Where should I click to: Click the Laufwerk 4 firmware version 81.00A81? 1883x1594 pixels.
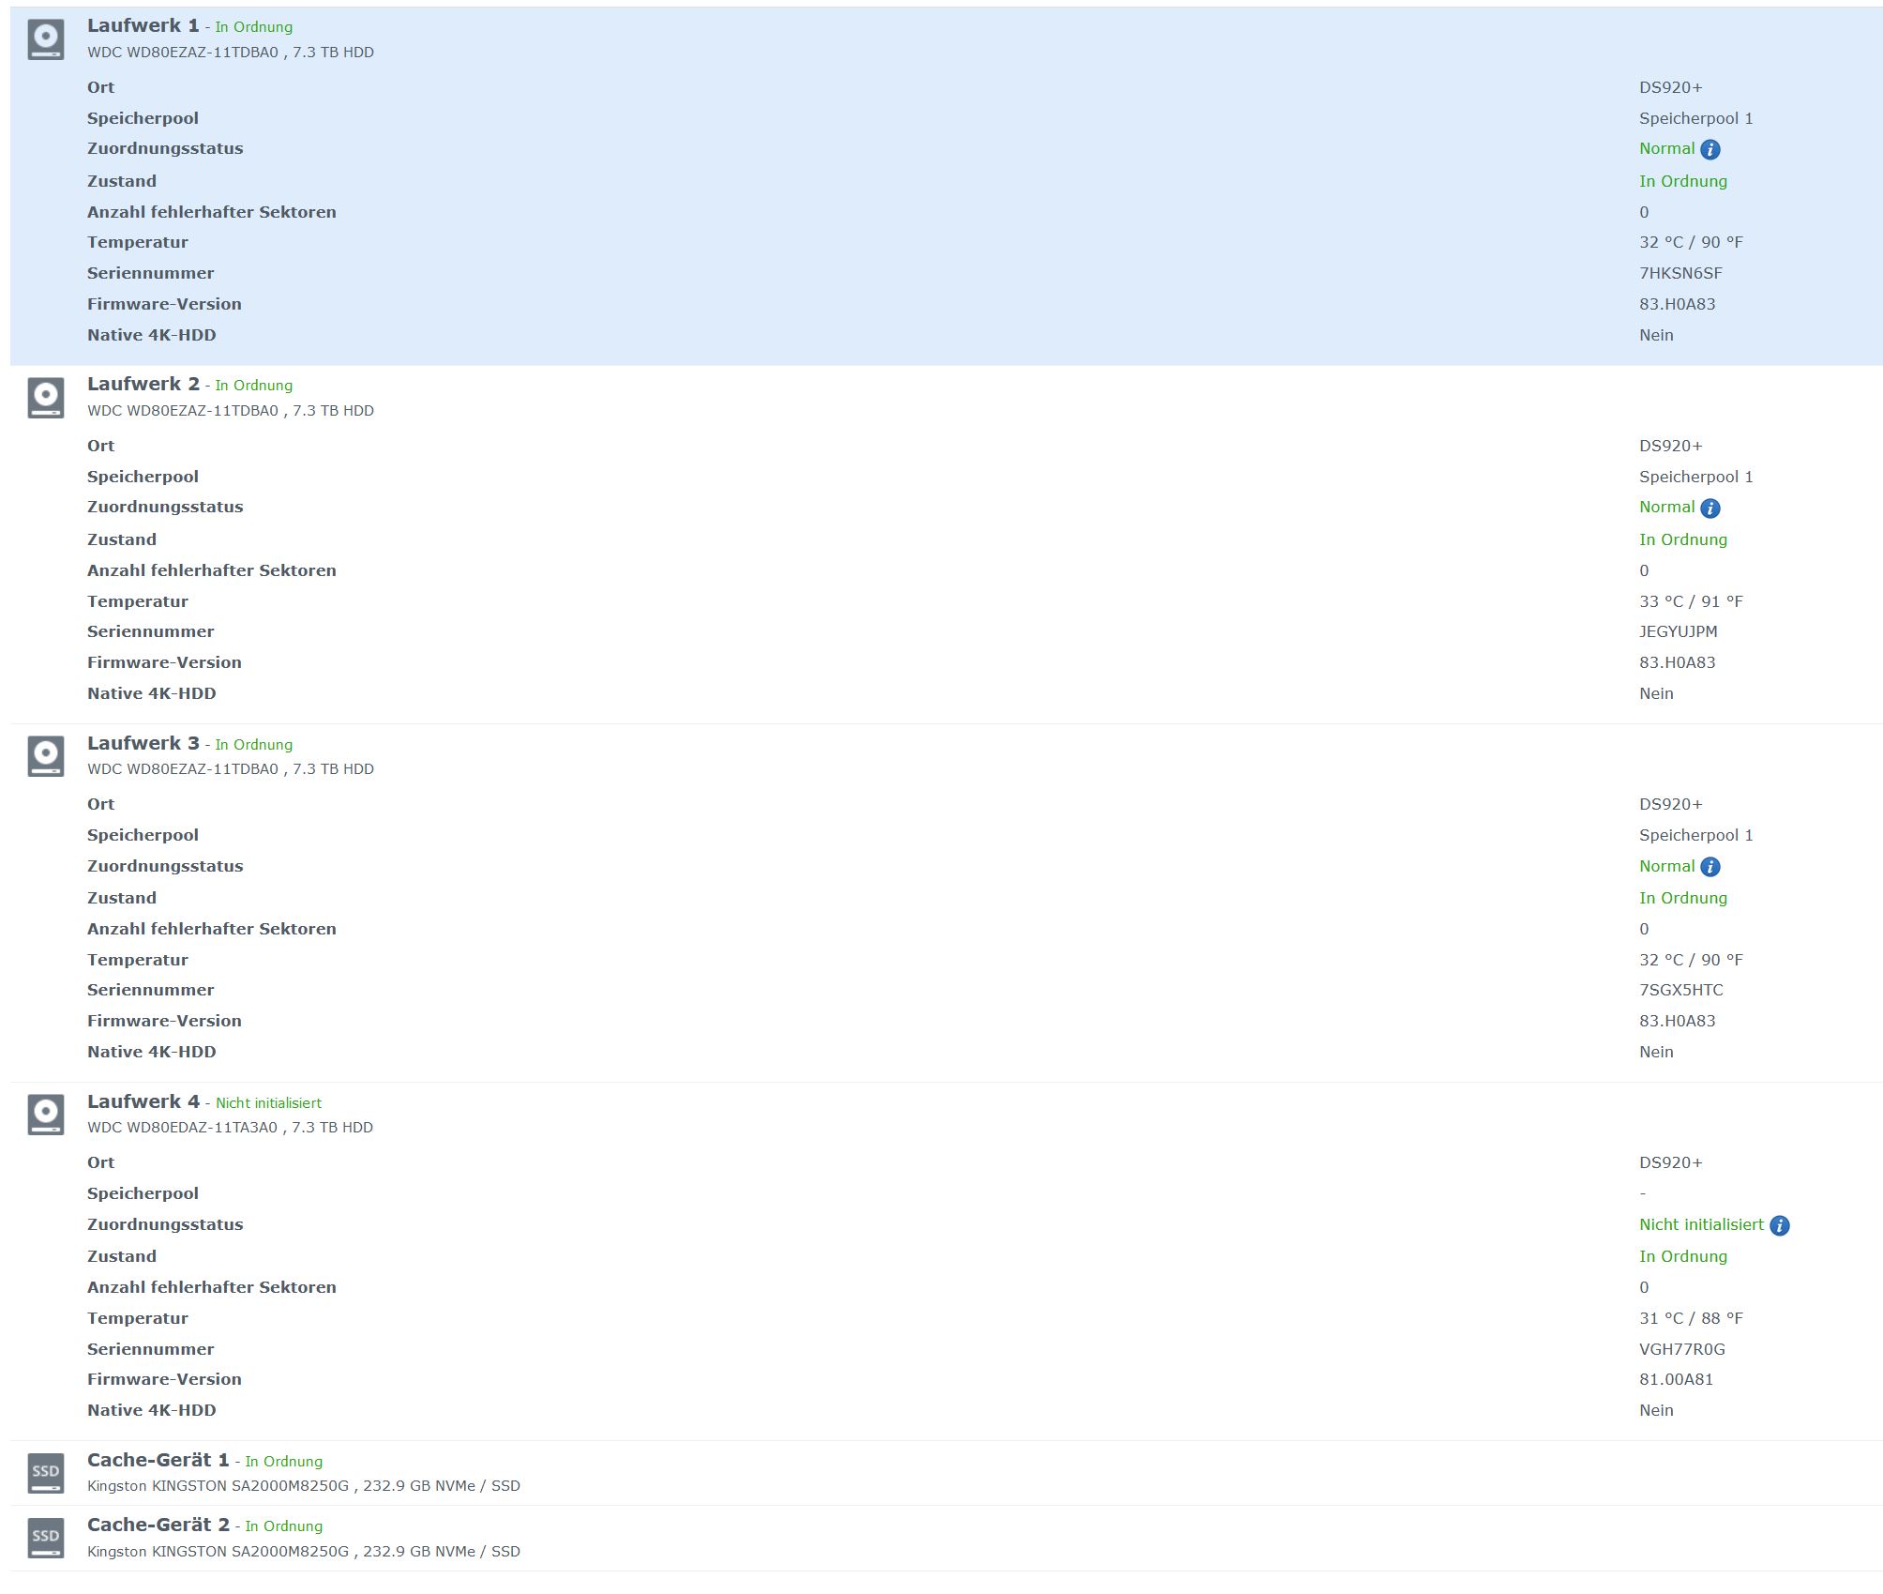tap(1676, 1379)
